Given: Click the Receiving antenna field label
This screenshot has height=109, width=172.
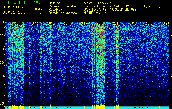Looking at the screenshot, I should (x=63, y=13).
